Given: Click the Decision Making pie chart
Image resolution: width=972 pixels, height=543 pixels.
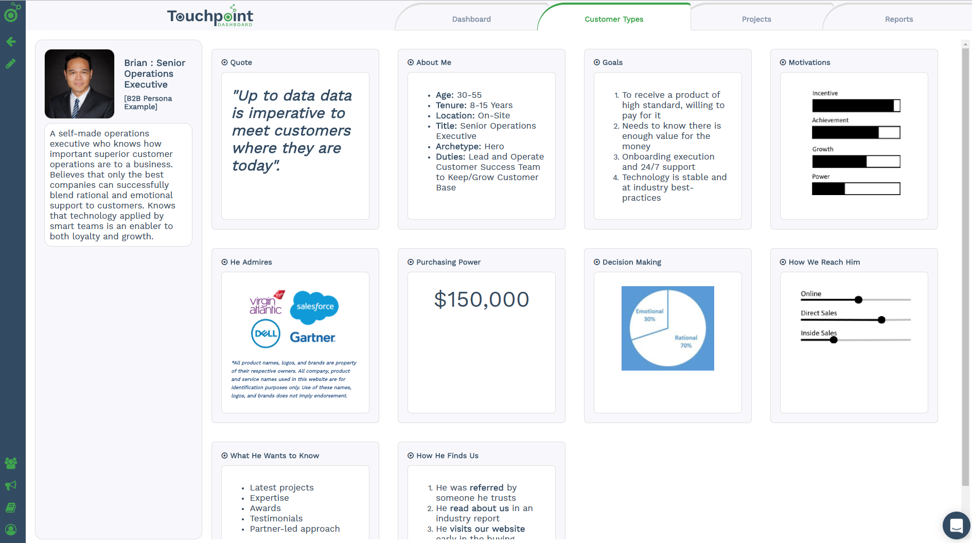Looking at the screenshot, I should pyautogui.click(x=667, y=328).
